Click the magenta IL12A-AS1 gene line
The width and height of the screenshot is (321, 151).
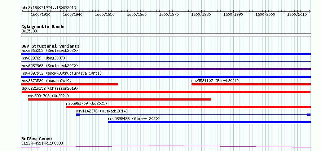pyautogui.click(x=166, y=147)
